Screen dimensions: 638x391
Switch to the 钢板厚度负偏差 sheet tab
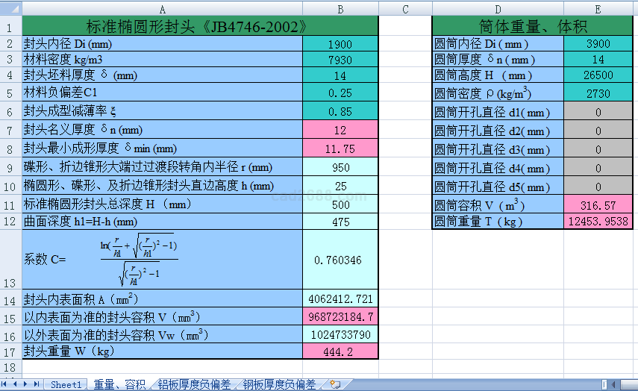point(280,384)
